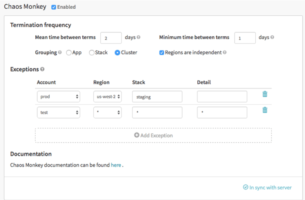Click plus icon in Add Exception

pyautogui.click(x=137, y=135)
